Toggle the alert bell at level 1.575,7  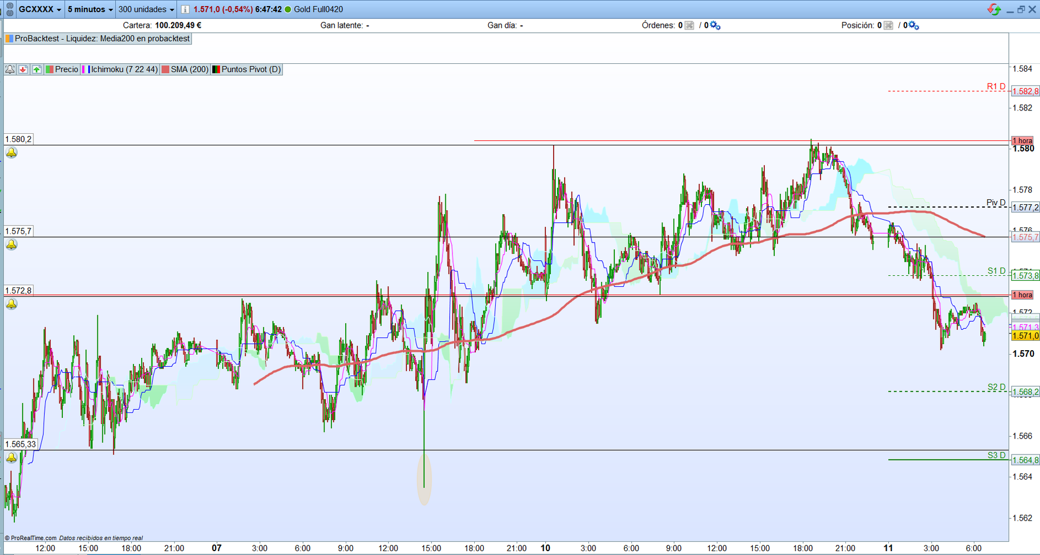[11, 245]
